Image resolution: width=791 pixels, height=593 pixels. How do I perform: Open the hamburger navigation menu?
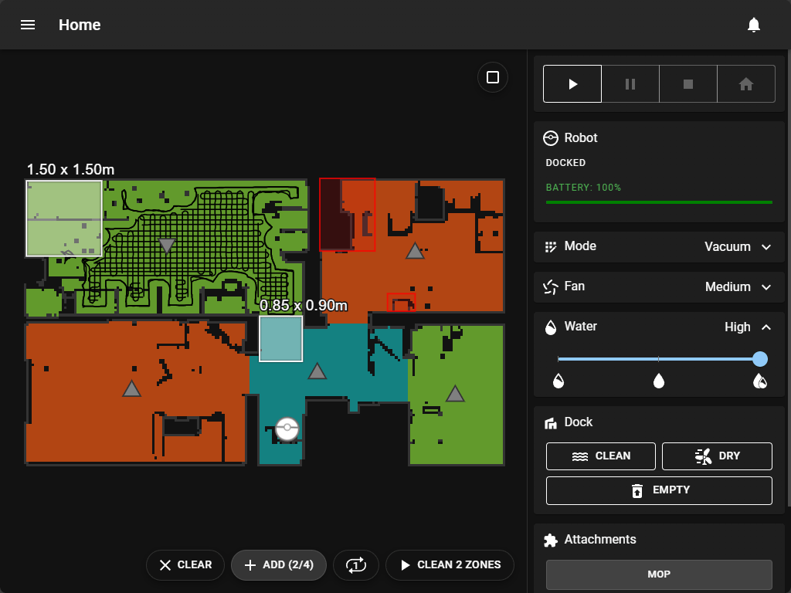pyautogui.click(x=28, y=25)
